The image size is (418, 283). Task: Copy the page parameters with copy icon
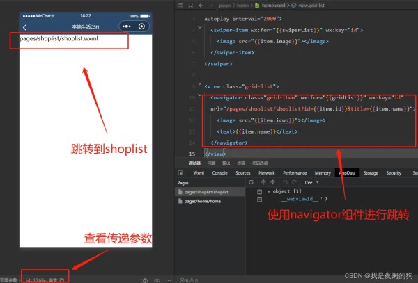point(62,280)
